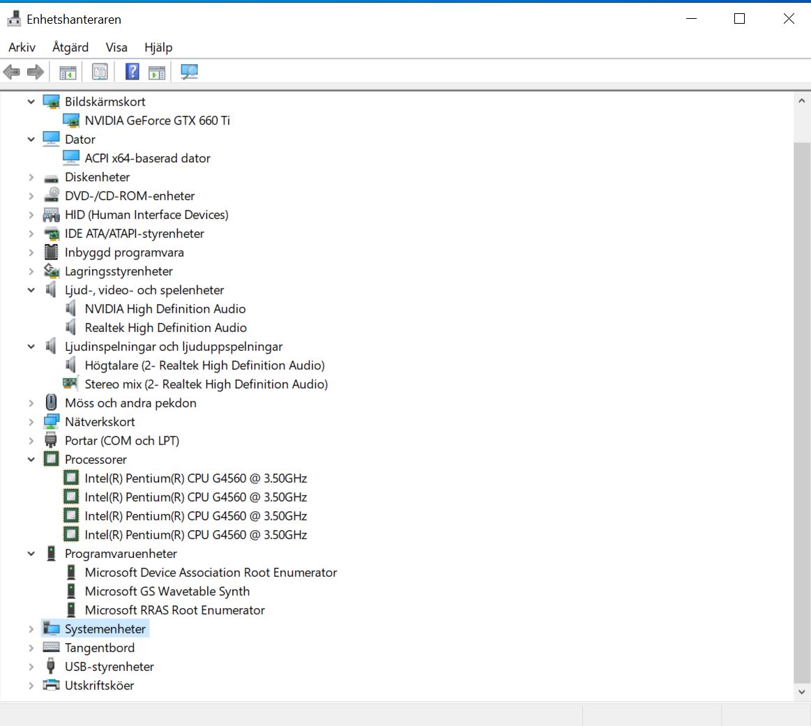Collapse the Processorer category
The height and width of the screenshot is (726, 811).
point(31,460)
